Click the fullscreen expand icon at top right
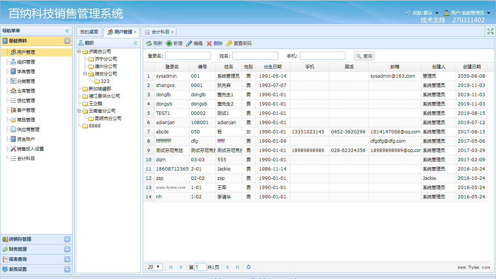 point(490,32)
